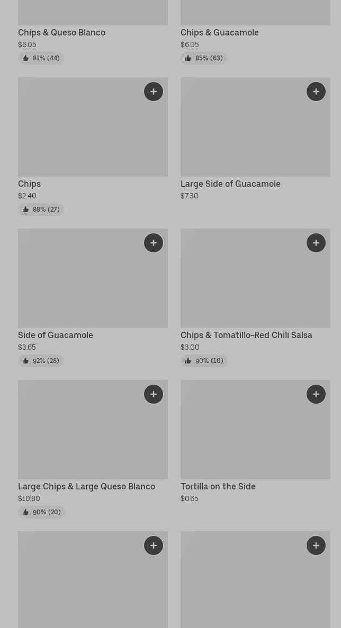Click the Side of Guacamole photo
Image resolution: width=341 pixels, height=628 pixels.
(79, 283)
